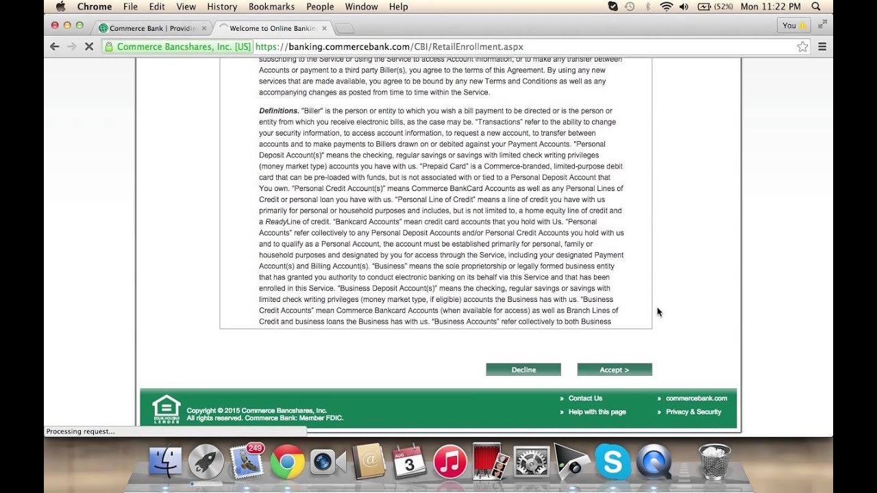
Task: Open the People menu
Action: (x=320, y=6)
